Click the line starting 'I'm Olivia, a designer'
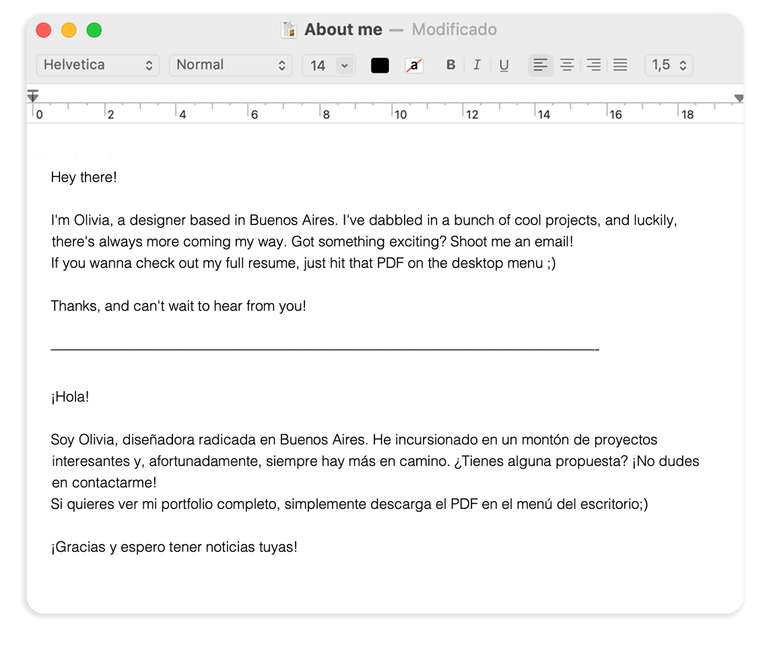Screen dimensions: 769x645 coord(364,220)
